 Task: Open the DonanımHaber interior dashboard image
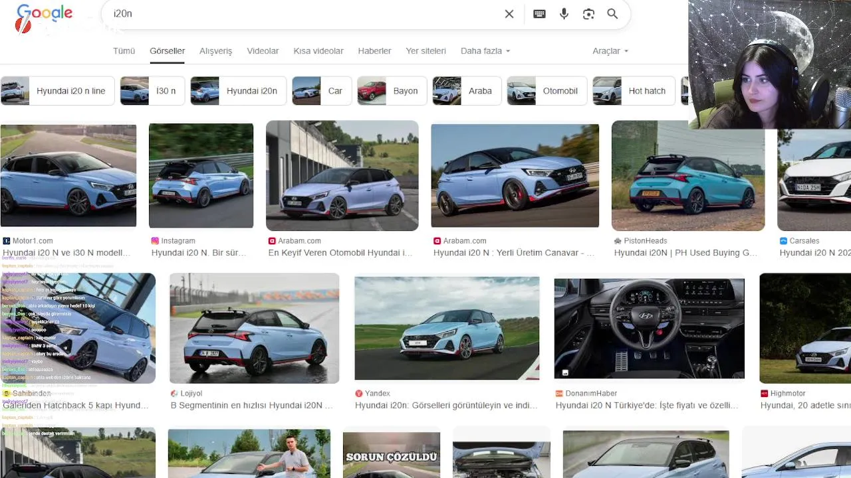(x=650, y=328)
